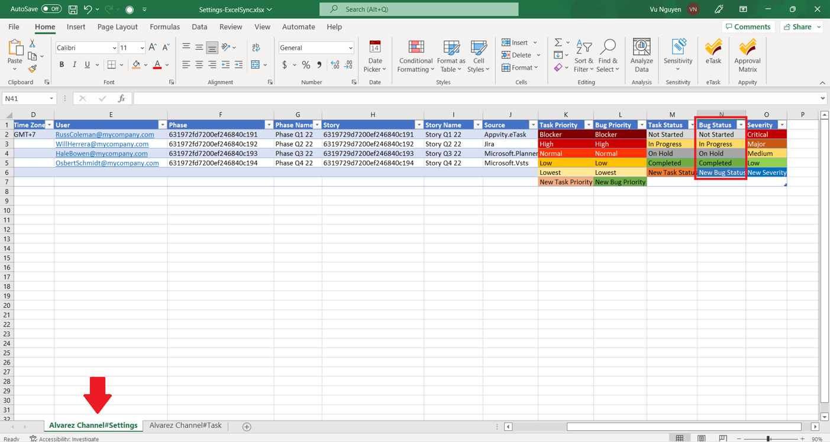Open the Formulas ribbon tab

click(164, 27)
